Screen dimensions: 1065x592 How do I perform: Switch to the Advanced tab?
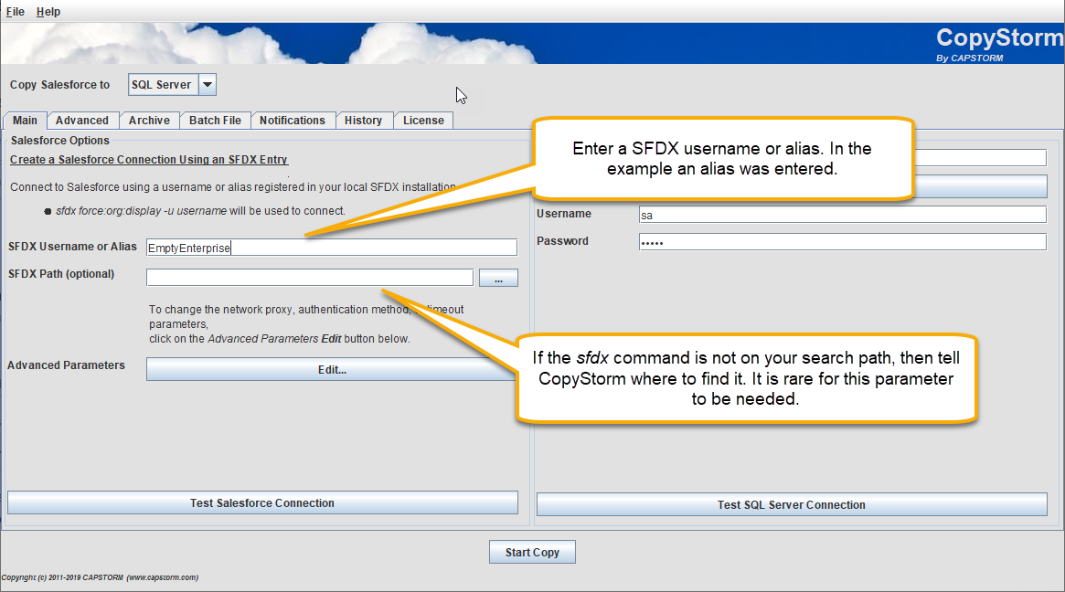(x=82, y=121)
